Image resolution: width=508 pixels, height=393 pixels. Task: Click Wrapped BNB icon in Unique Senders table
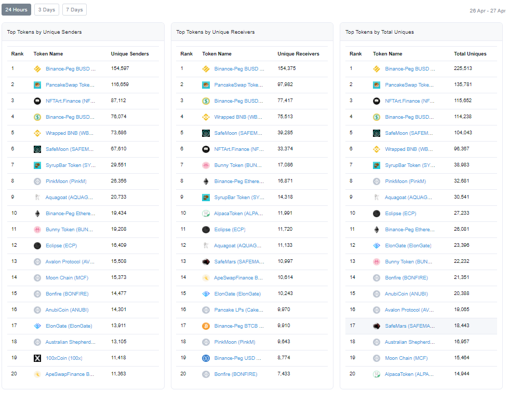(x=37, y=133)
